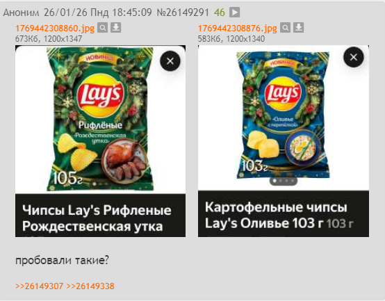The height and width of the screenshot is (301, 385).
Task: Download the 1769442308860.jpg image
Action: (115, 28)
